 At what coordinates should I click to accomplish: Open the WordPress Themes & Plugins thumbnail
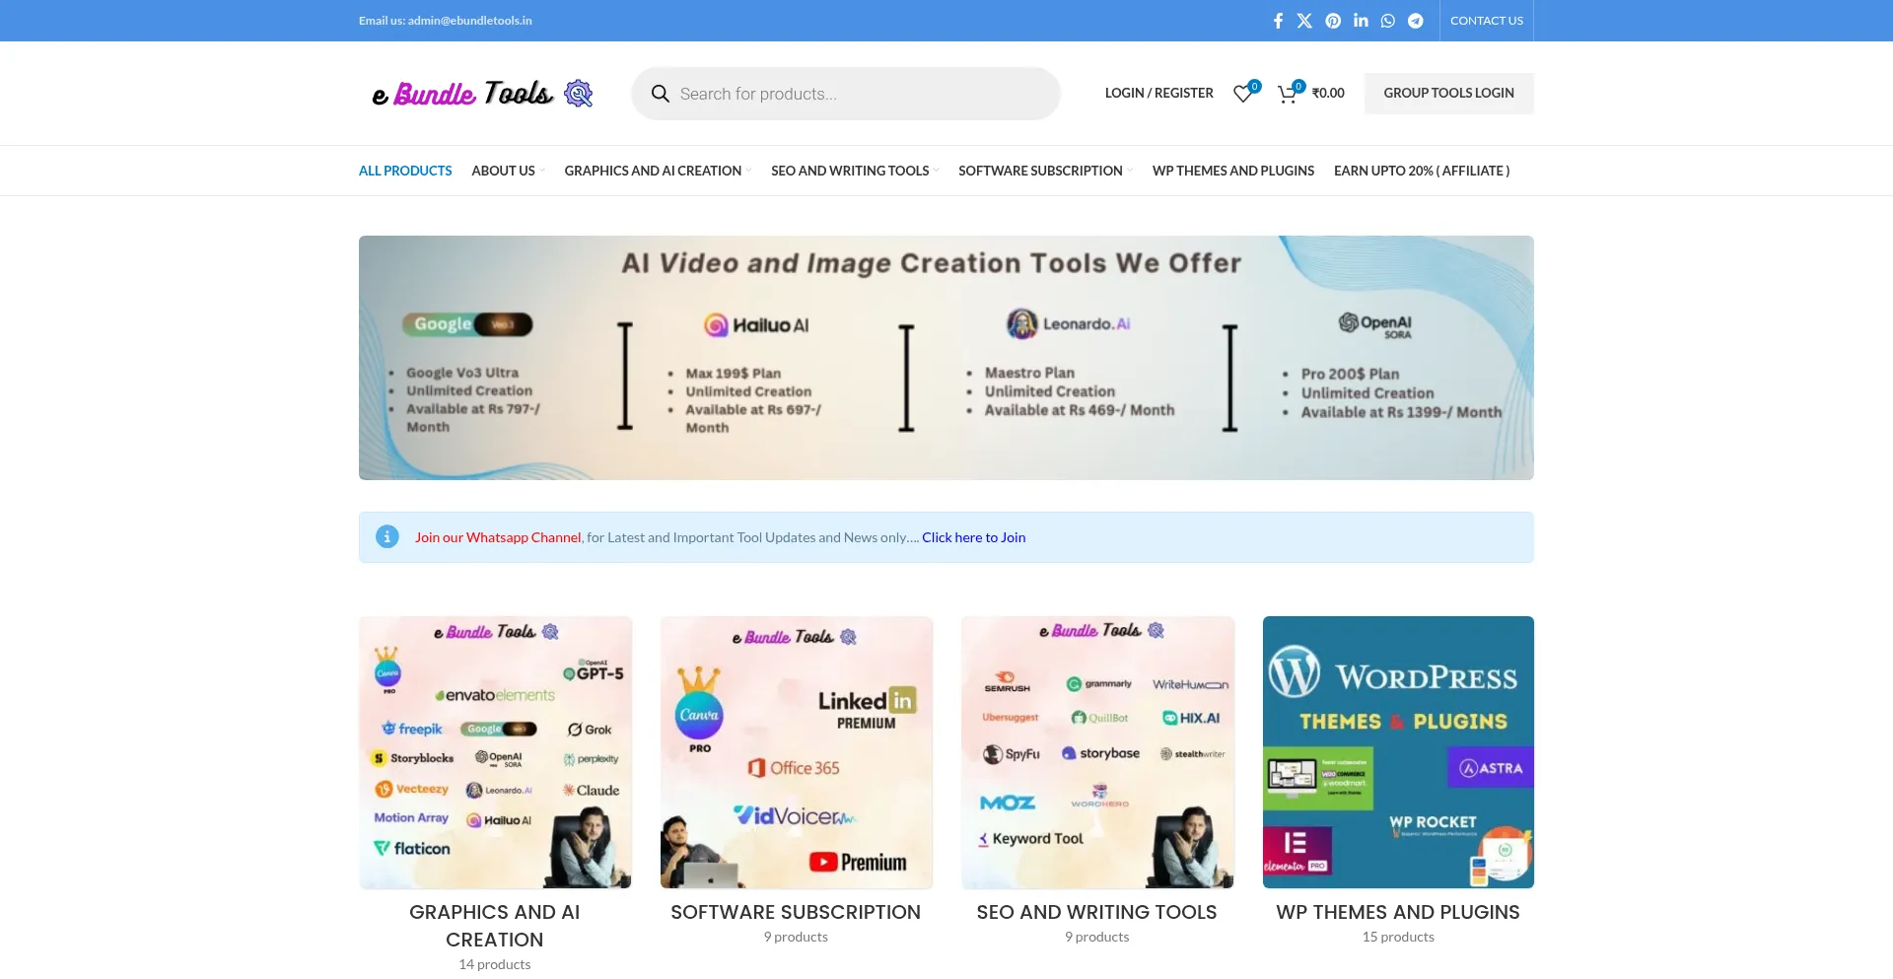pos(1398,751)
